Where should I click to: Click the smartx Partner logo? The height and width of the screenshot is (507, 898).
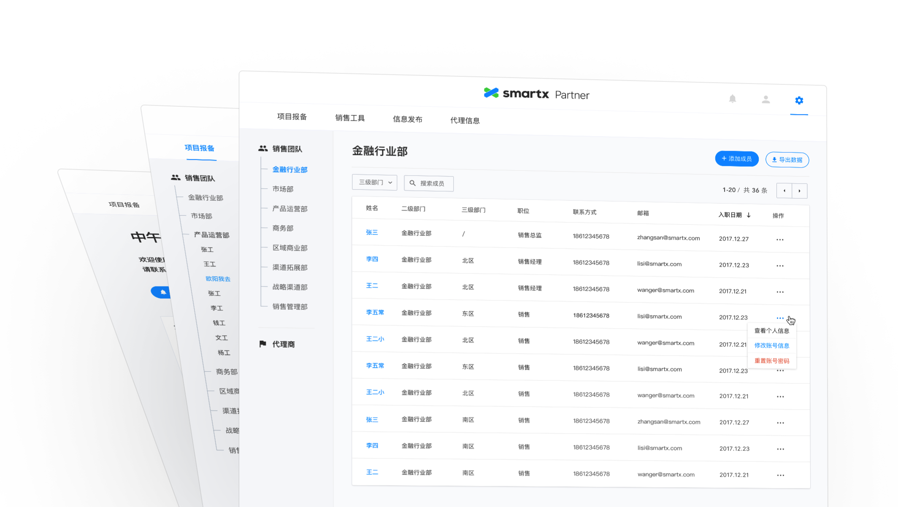click(x=536, y=94)
